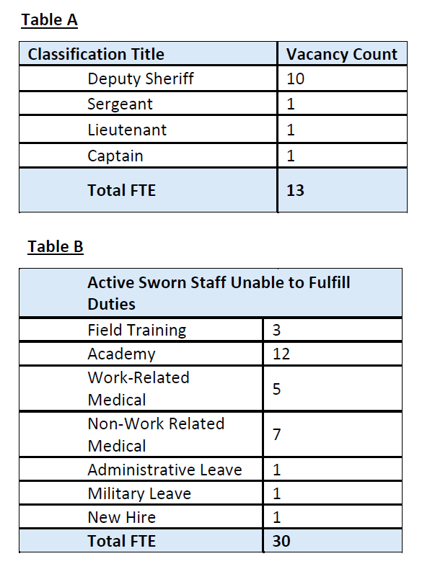Click the "Military Leave" cell
Image resolution: width=435 pixels, height=569 pixels.
(x=139, y=494)
